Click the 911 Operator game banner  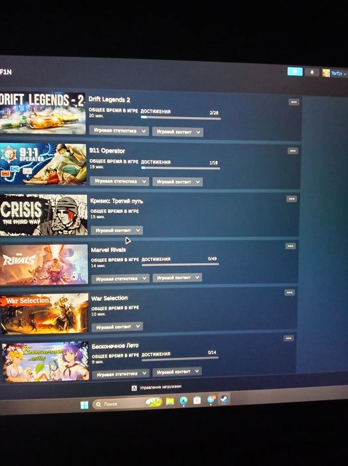click(x=43, y=164)
